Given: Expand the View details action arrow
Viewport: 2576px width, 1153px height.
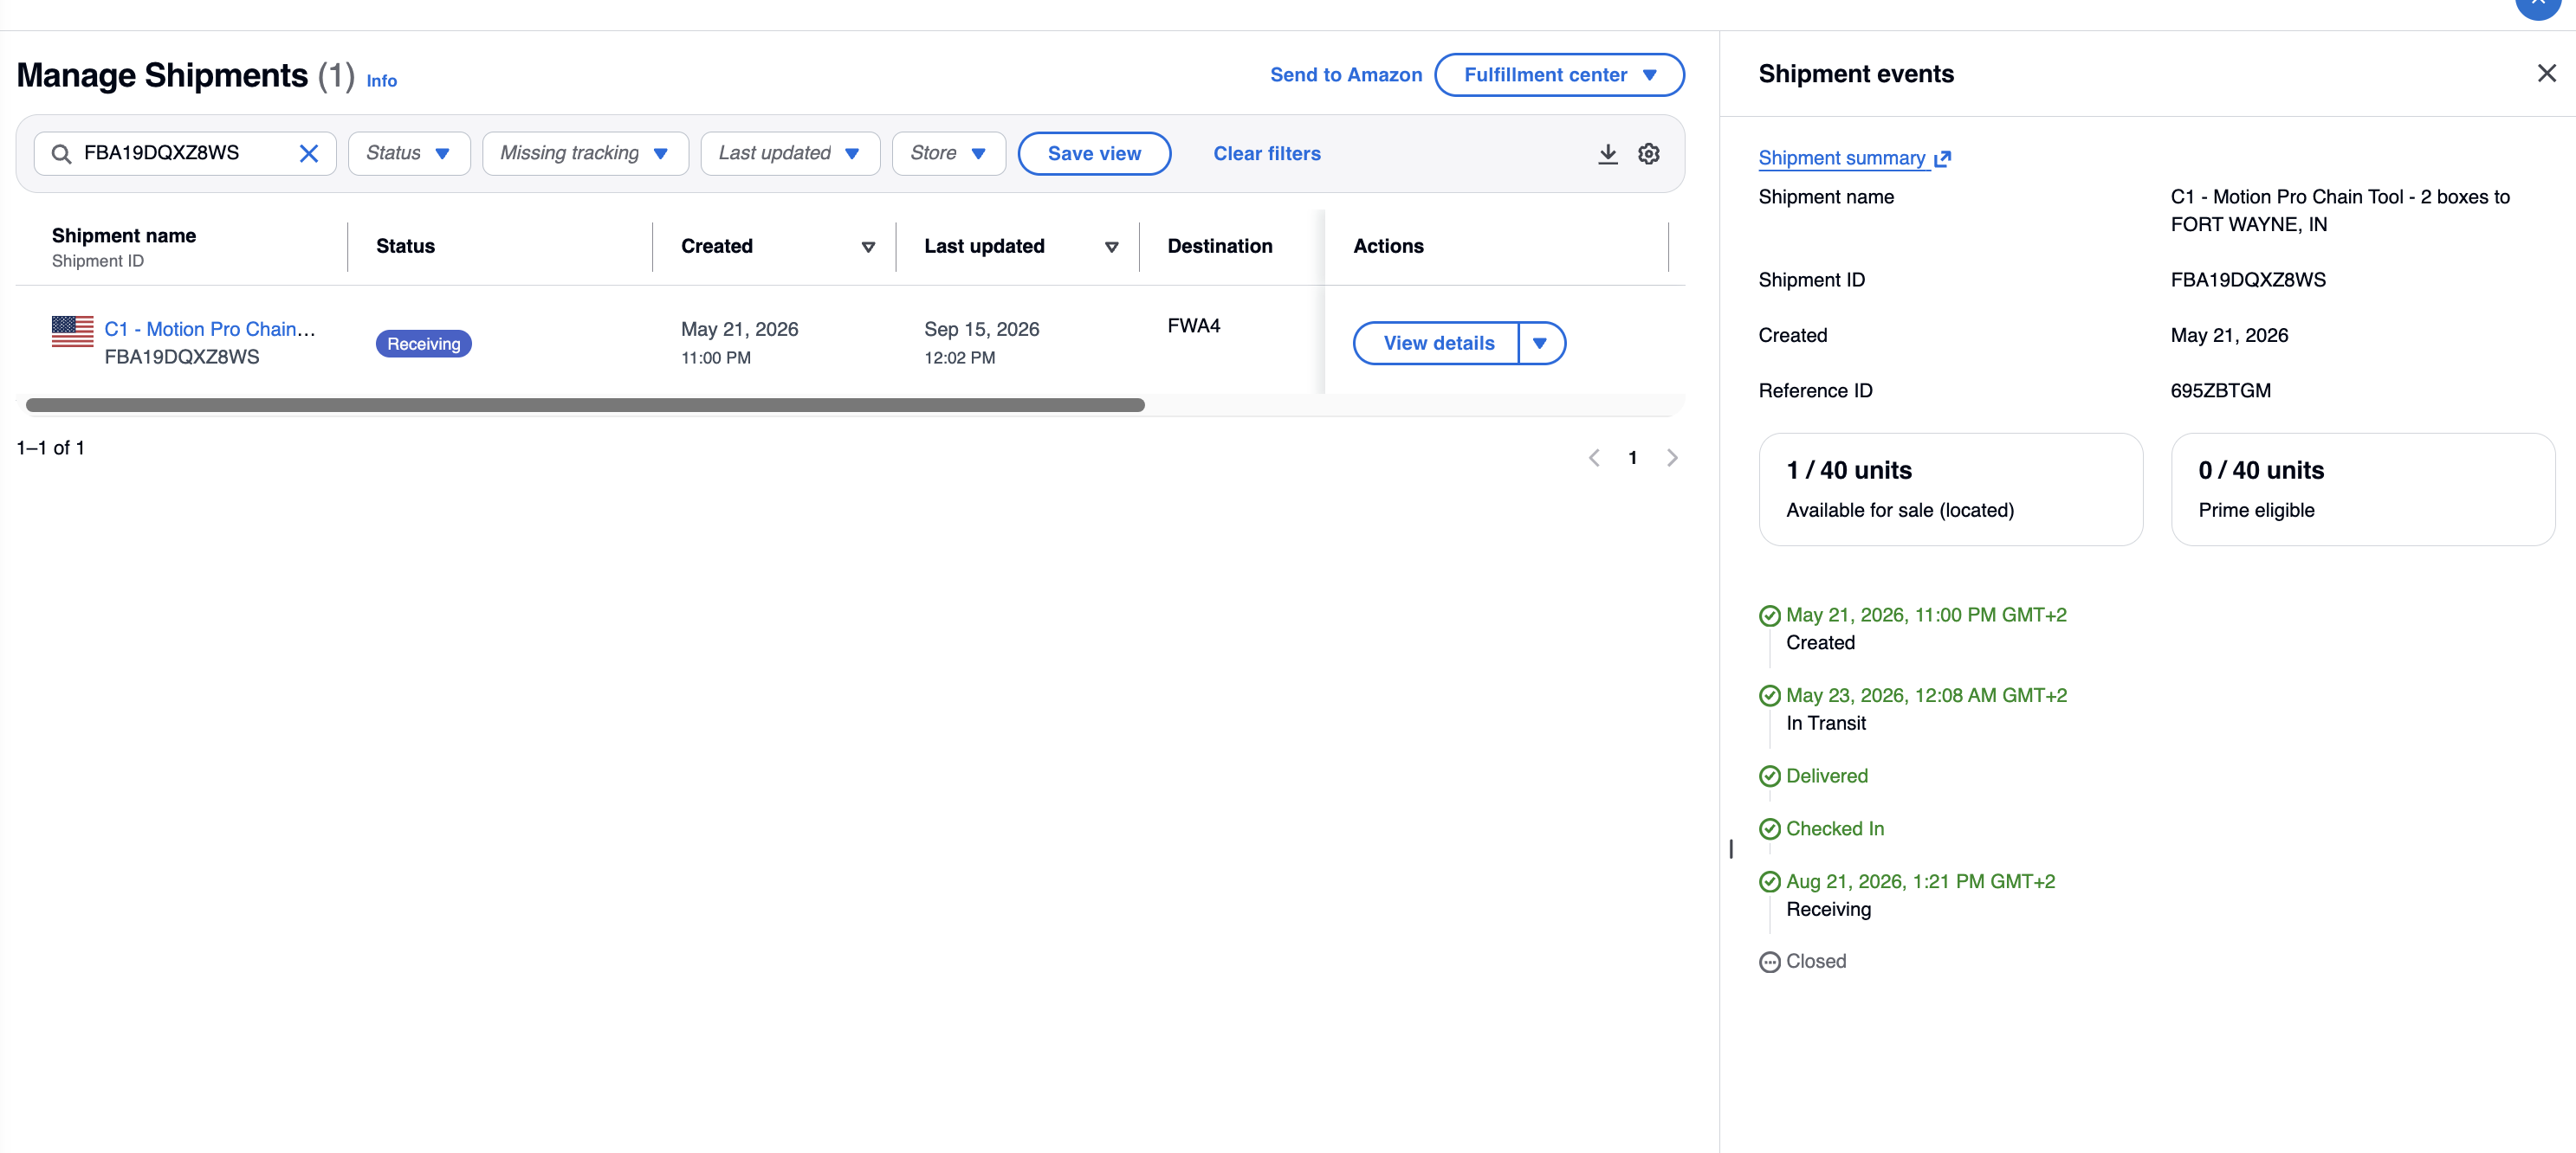Looking at the screenshot, I should (x=1540, y=344).
